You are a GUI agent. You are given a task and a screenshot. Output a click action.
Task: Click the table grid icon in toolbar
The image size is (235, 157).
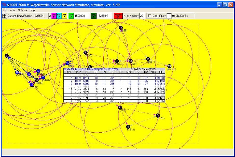(4, 16)
